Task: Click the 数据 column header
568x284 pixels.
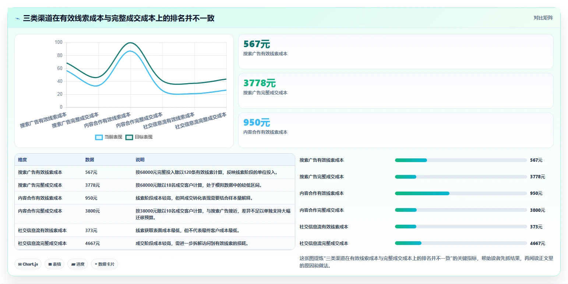Action: (90, 160)
